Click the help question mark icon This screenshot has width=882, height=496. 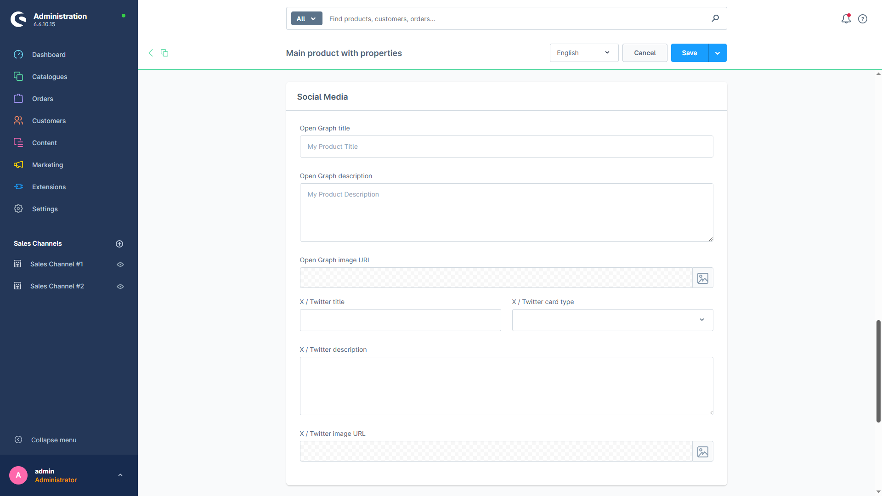pos(863,19)
